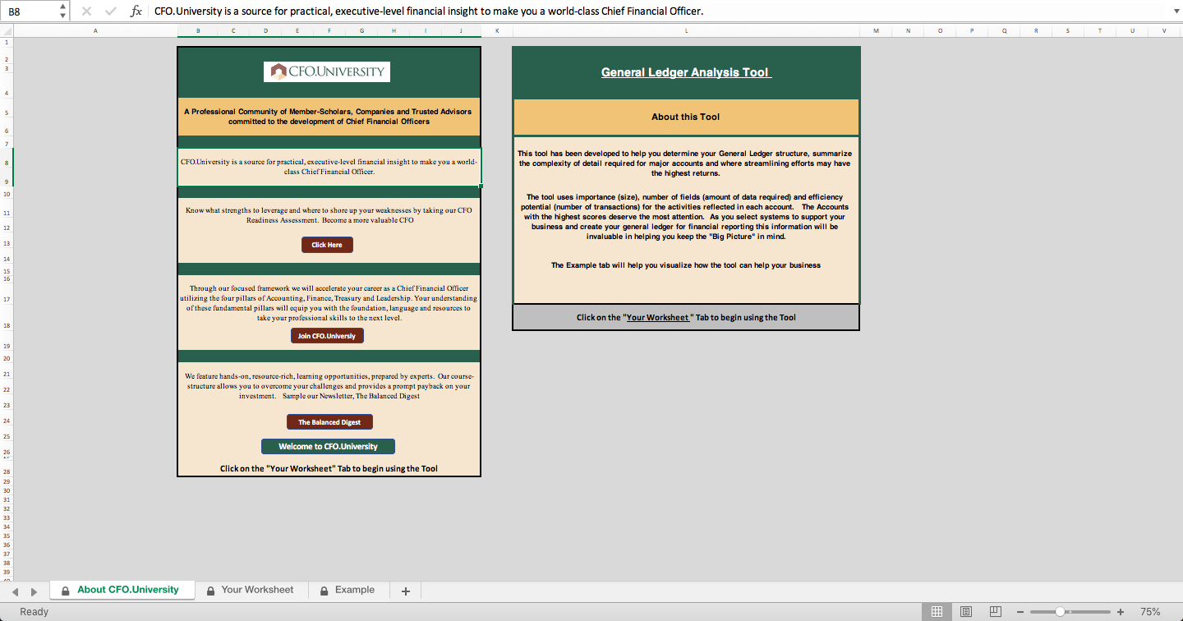Viewport: 1183px width, 621px height.
Task: Click the Click Here button
Action: tap(327, 245)
